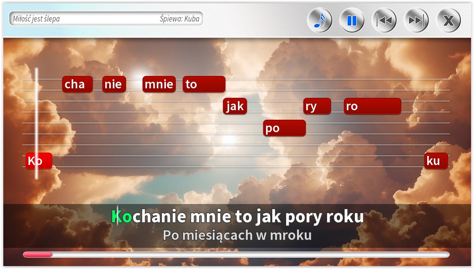Viewport: 474px width, 269px height.
Task: Select the ku note block
Action: tap(436, 161)
